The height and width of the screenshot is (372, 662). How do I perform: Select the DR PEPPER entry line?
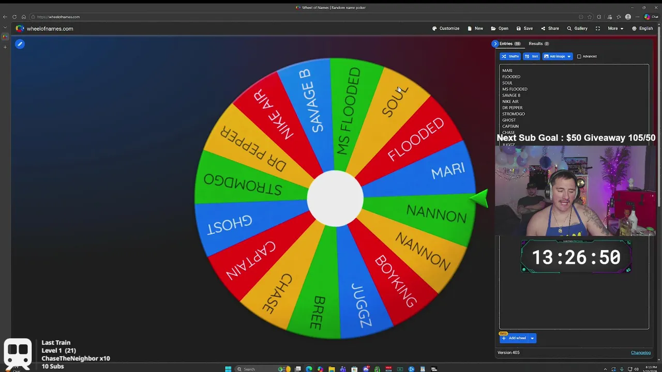[x=512, y=108]
